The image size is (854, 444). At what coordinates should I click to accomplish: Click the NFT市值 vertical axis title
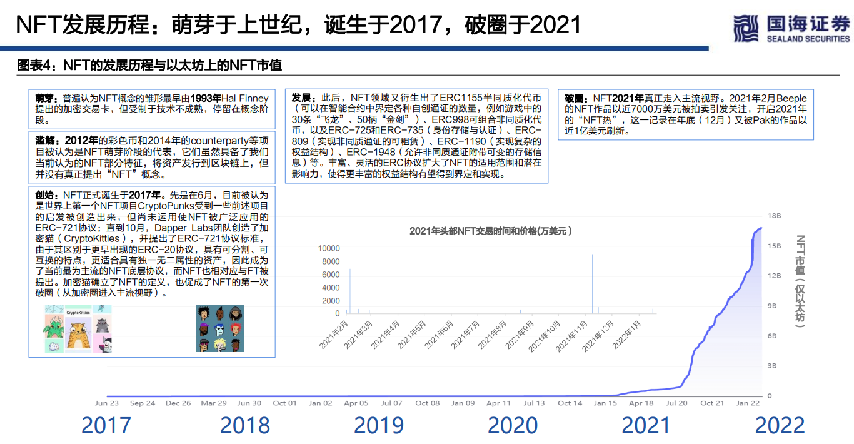[801, 281]
